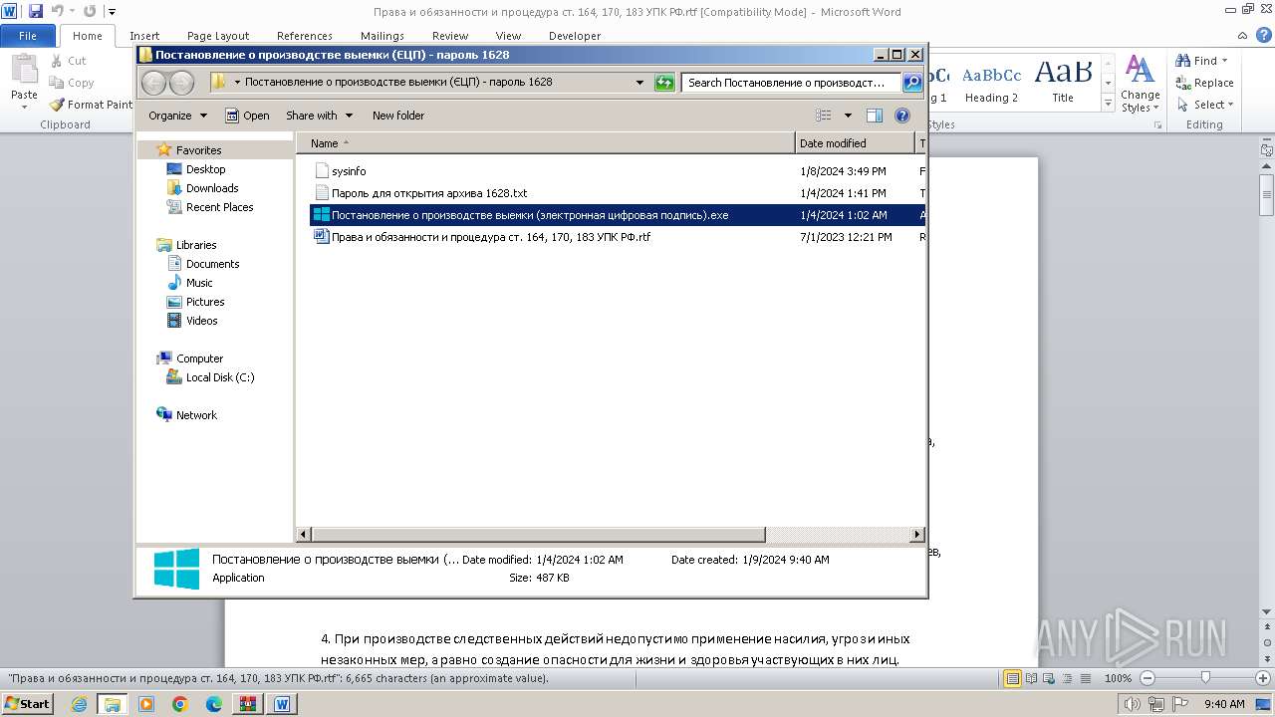Open the Change Styles dropdown
Viewport: 1275px width, 717px height.
(x=1140, y=84)
